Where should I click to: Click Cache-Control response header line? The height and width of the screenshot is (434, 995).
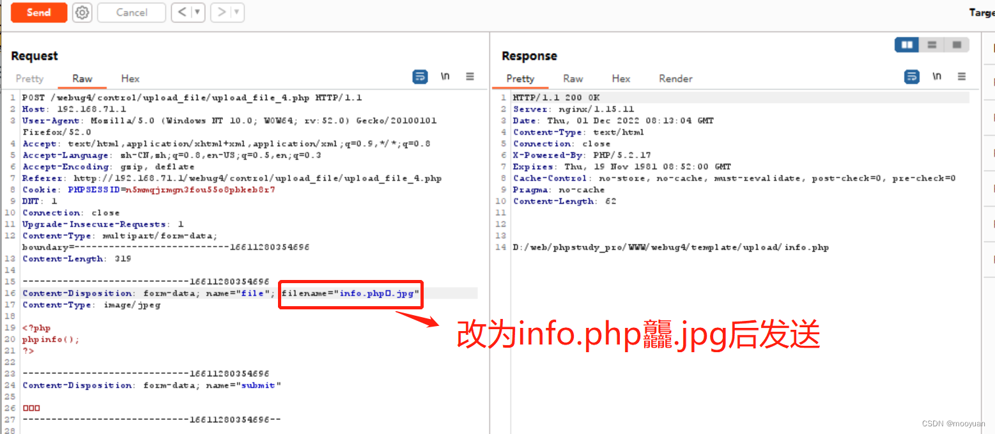(734, 178)
